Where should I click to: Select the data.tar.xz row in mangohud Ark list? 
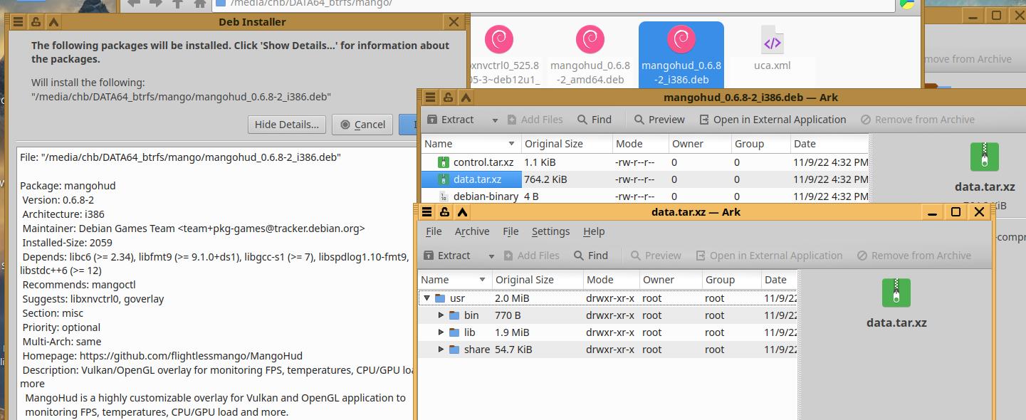pyautogui.click(x=645, y=179)
